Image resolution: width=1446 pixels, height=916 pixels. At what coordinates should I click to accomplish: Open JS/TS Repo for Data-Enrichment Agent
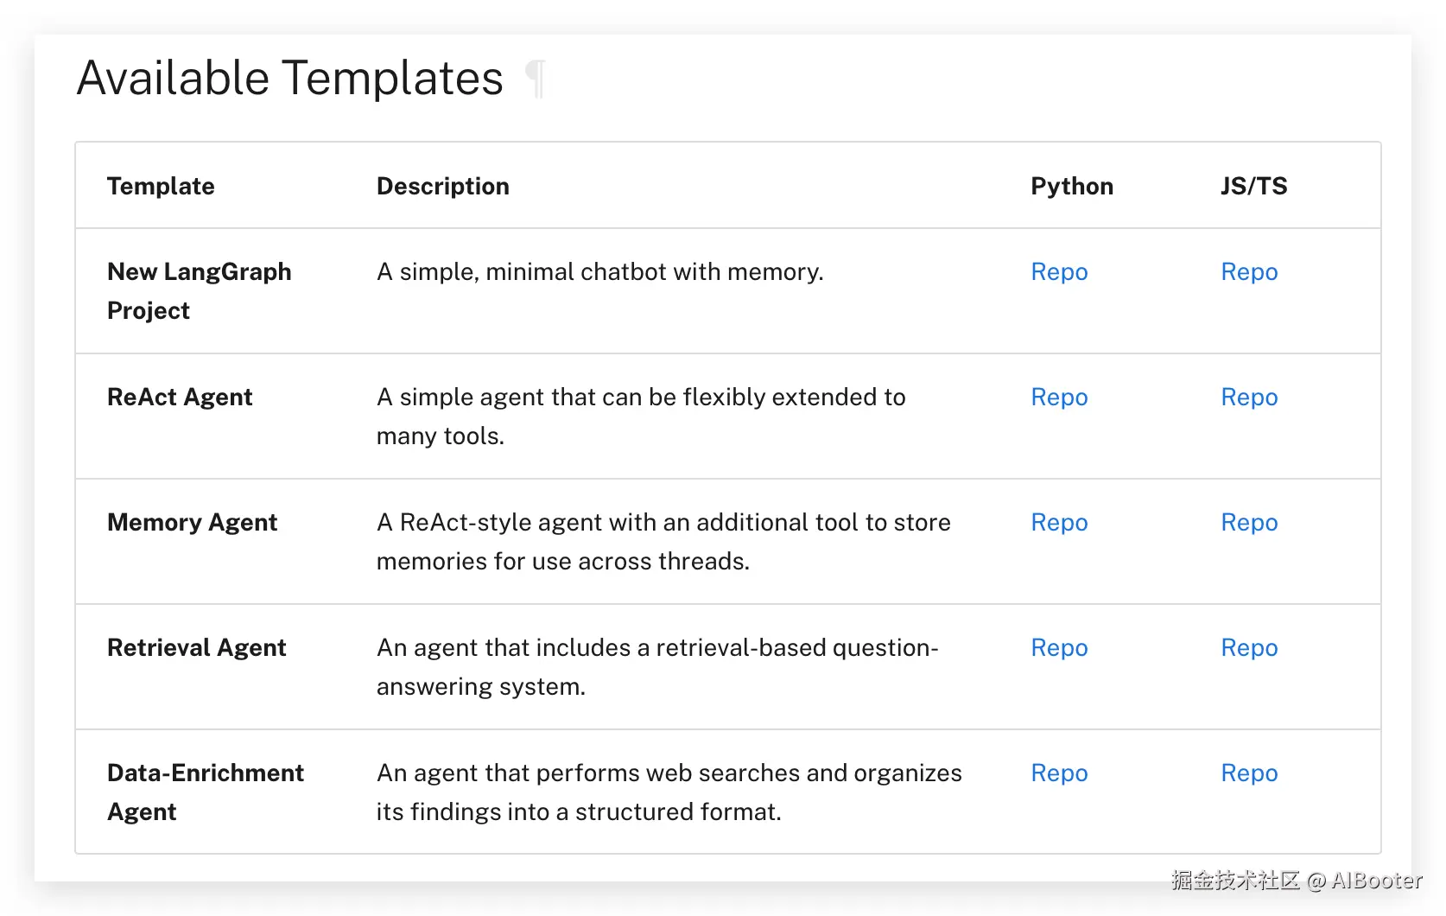tap(1249, 773)
